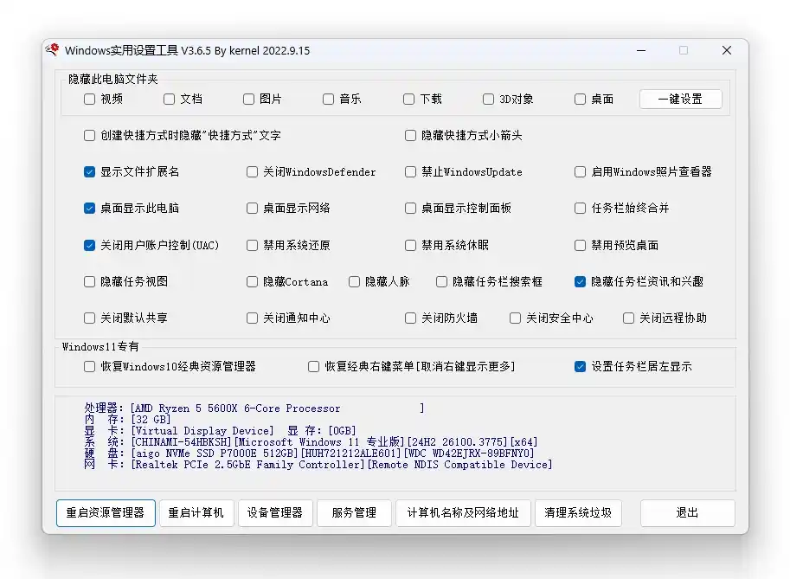Check the 视频 folder checkbox
Viewport: 790px width, 579px height.
tap(89, 100)
